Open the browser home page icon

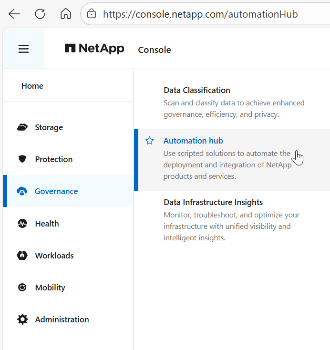66,14
